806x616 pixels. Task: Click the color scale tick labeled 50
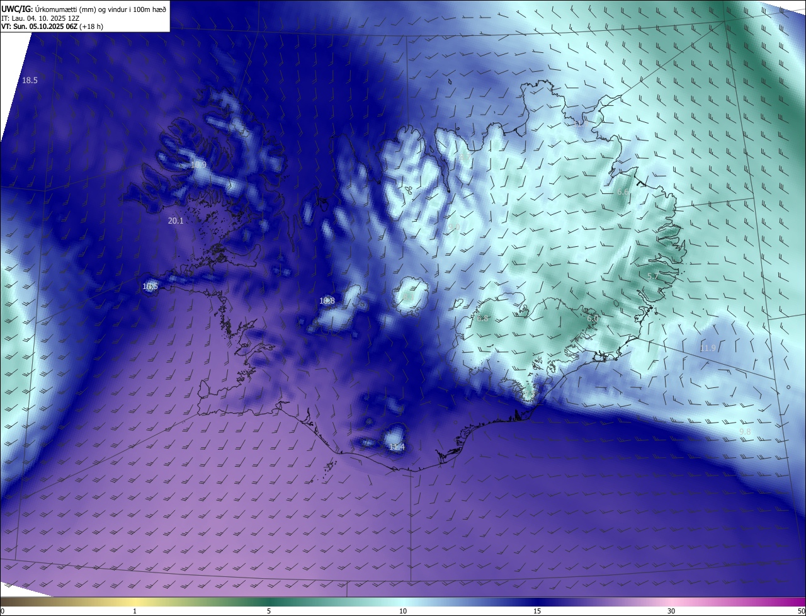[x=801, y=611]
